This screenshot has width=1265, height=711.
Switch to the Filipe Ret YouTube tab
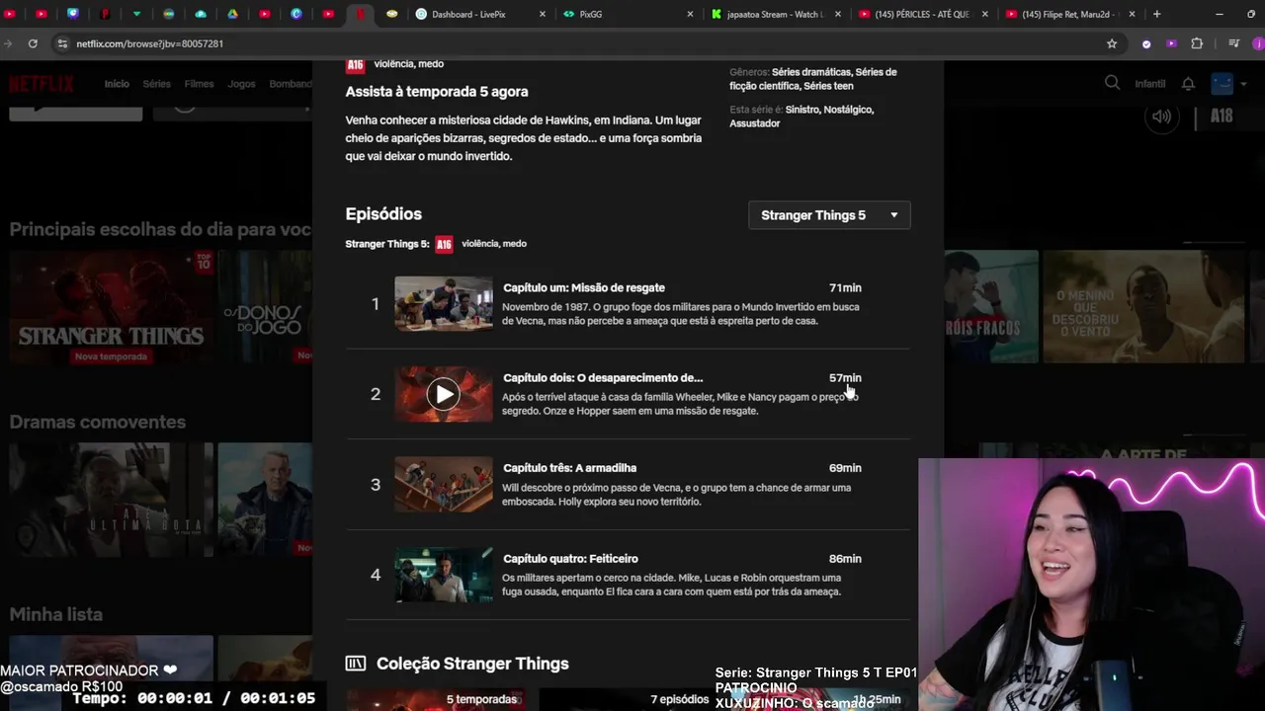1070,14
